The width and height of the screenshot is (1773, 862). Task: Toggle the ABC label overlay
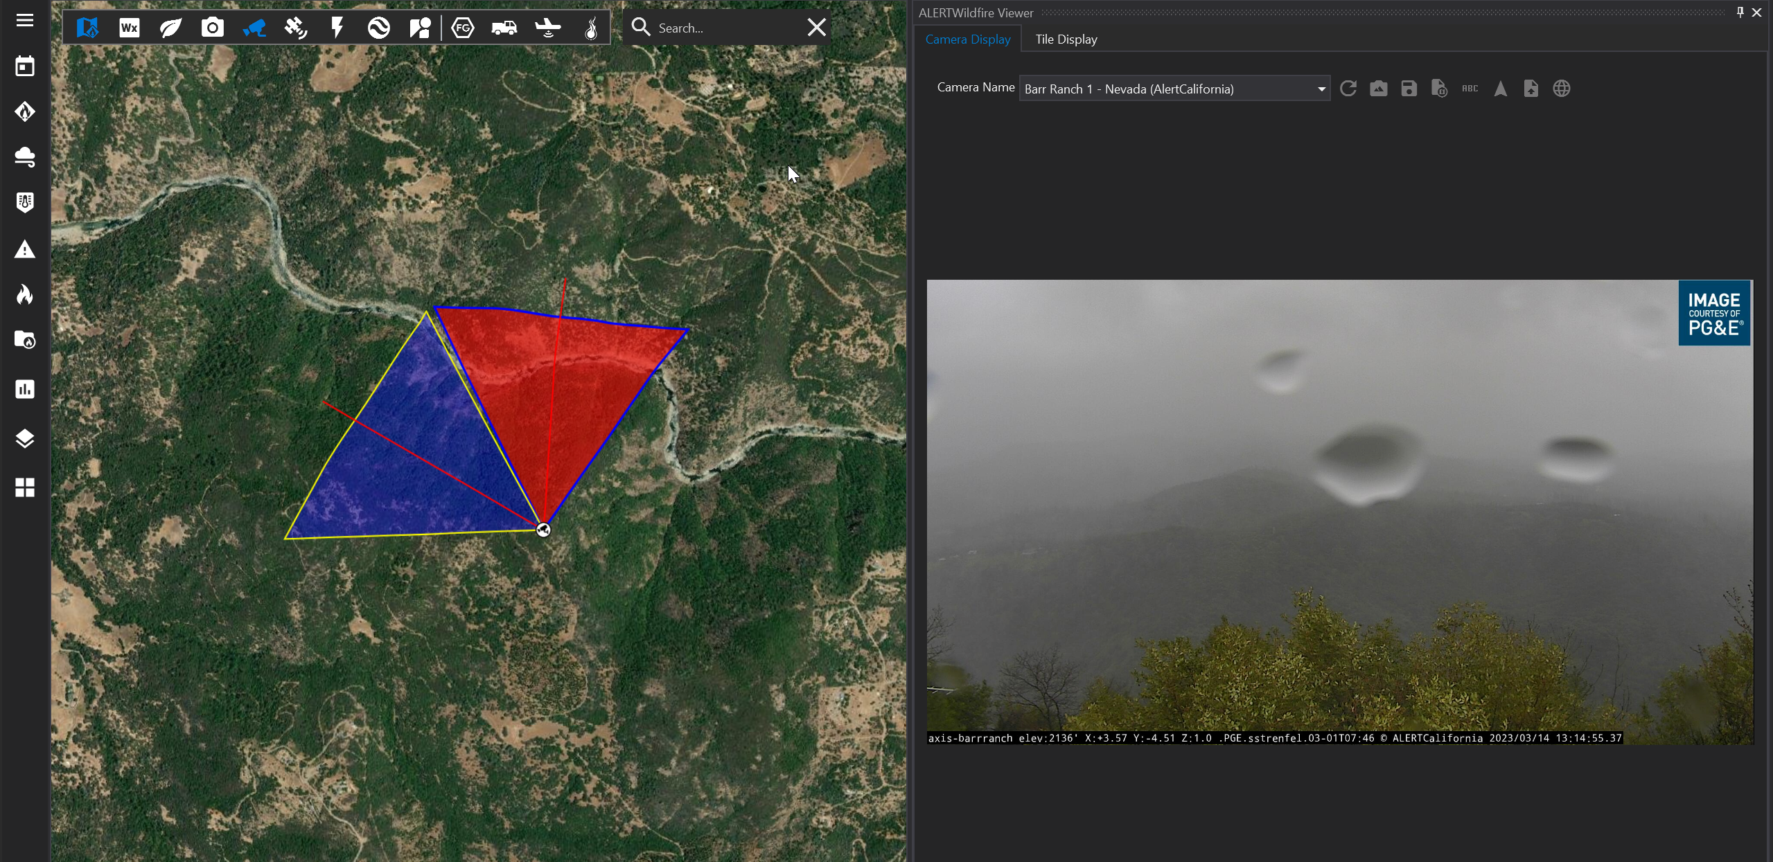click(x=1470, y=89)
